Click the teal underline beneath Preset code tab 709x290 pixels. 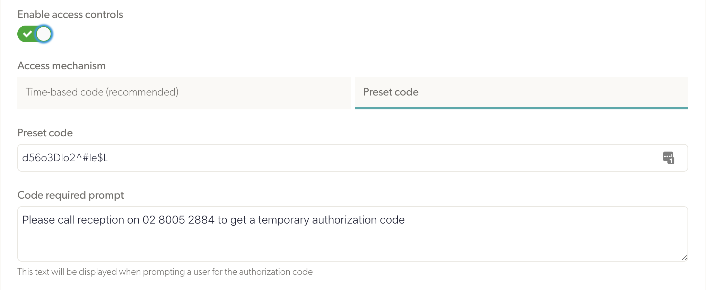[522, 108]
